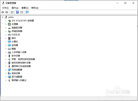Select the 网络适配器 label
Image resolution: width=138 pixels, height=101 pixels.
[17, 70]
